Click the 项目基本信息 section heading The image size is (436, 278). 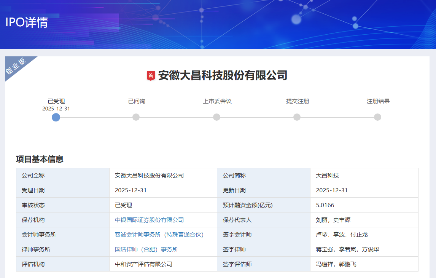tap(40, 159)
